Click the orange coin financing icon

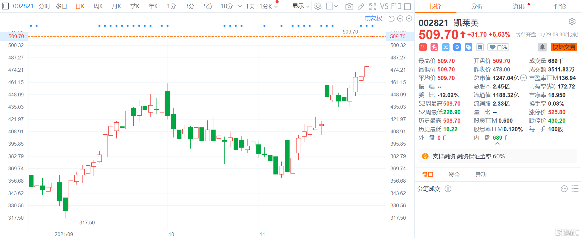point(425,156)
